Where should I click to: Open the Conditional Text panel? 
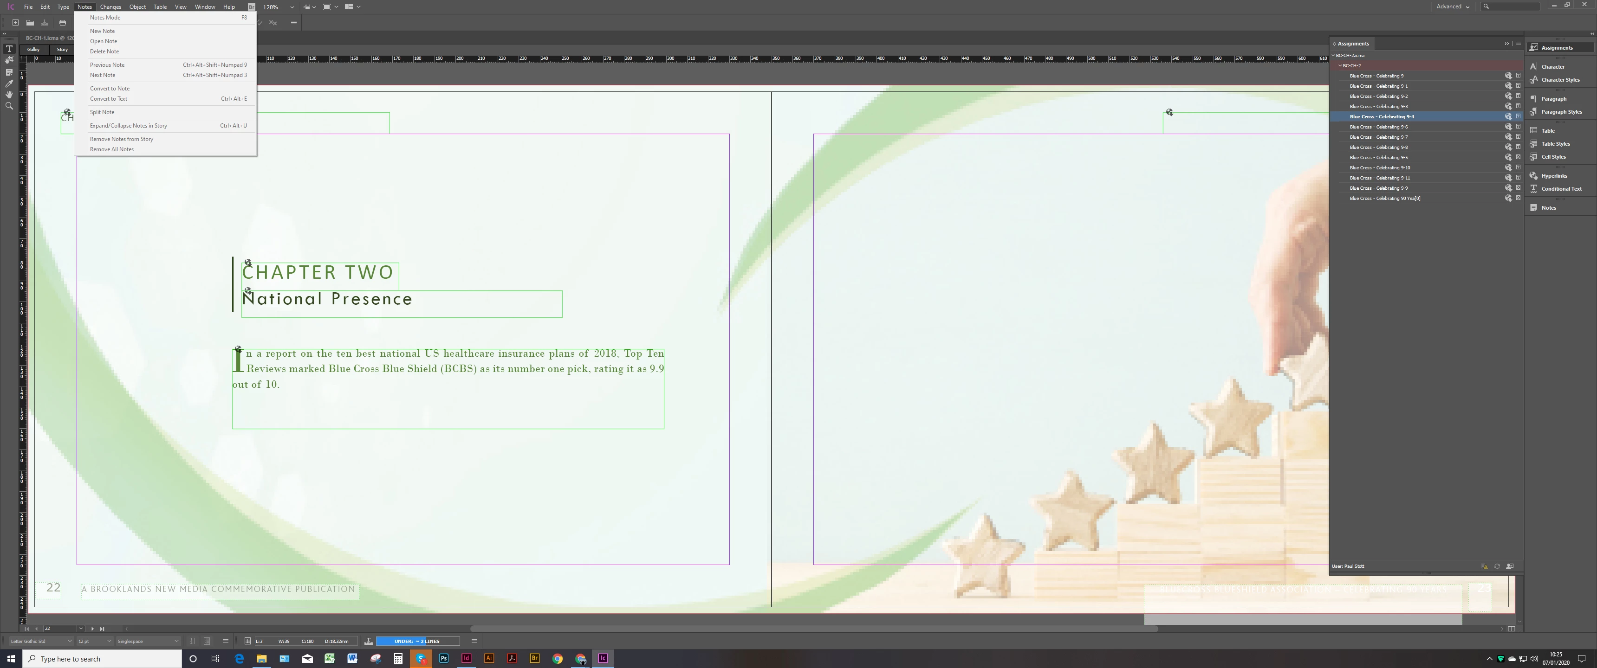tap(1561, 189)
